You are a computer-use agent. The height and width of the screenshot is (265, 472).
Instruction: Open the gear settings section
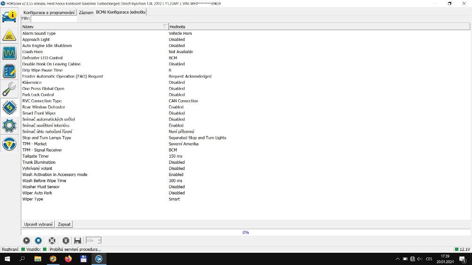click(9, 125)
